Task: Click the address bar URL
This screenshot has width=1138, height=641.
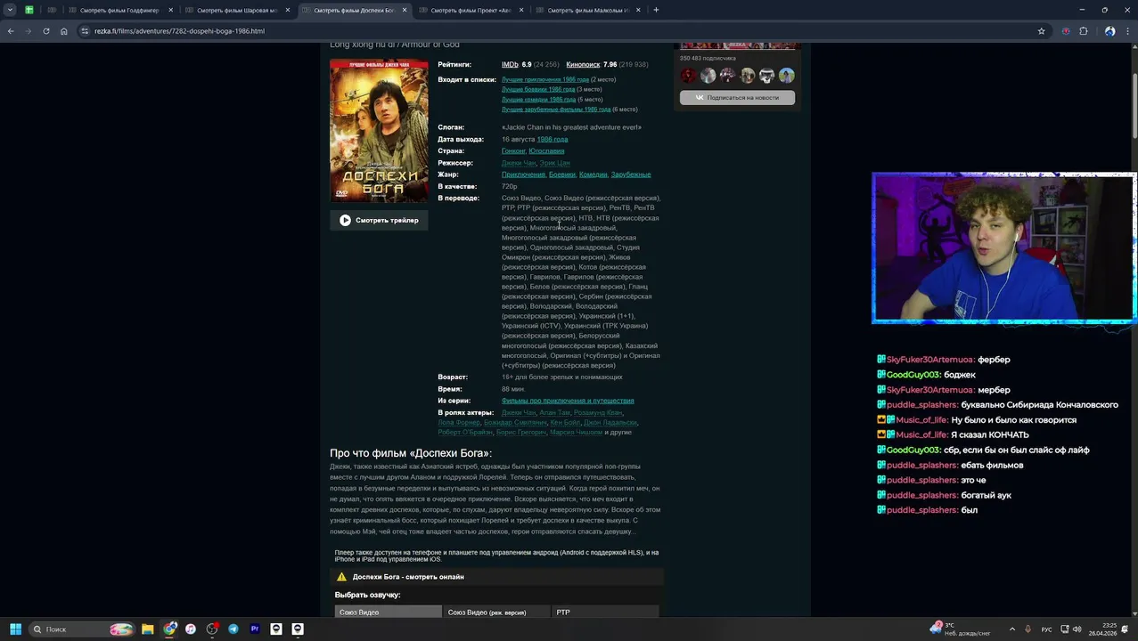Action: point(180,31)
